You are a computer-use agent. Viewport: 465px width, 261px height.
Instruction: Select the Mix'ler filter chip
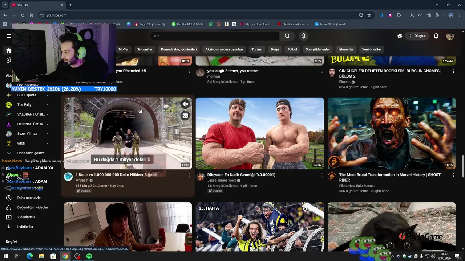point(124,49)
